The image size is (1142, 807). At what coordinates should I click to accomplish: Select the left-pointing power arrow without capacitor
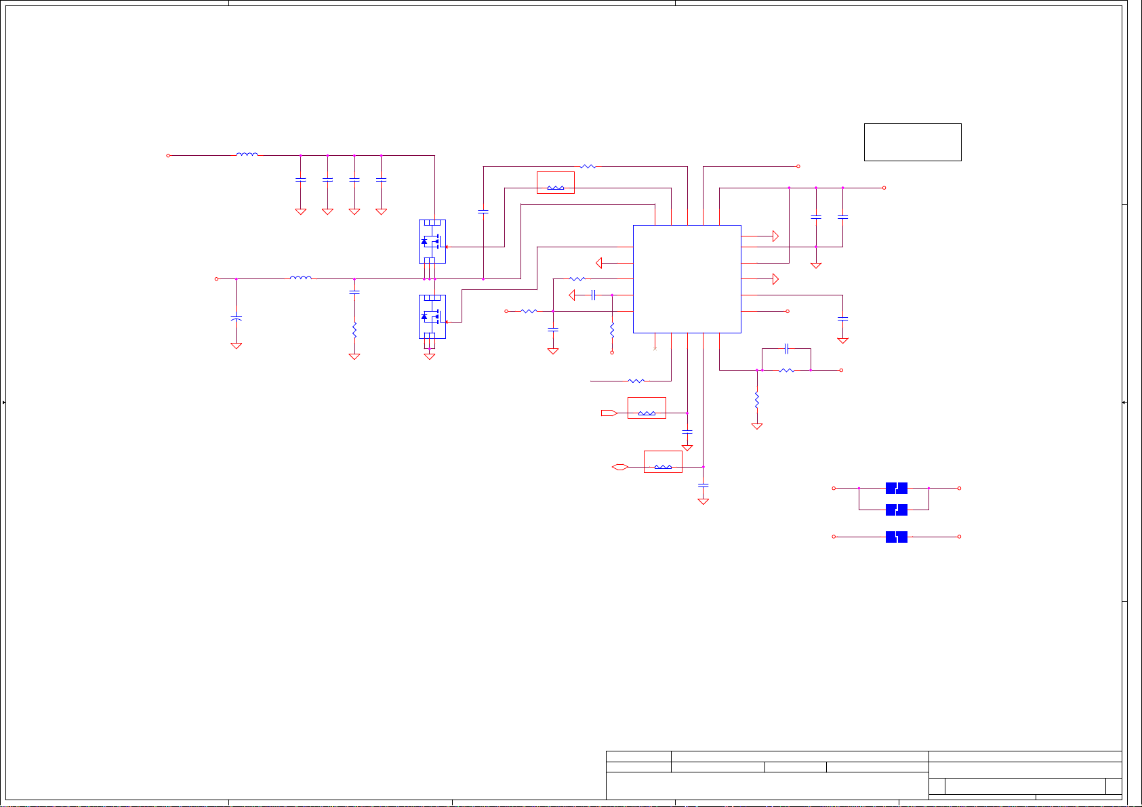(599, 263)
